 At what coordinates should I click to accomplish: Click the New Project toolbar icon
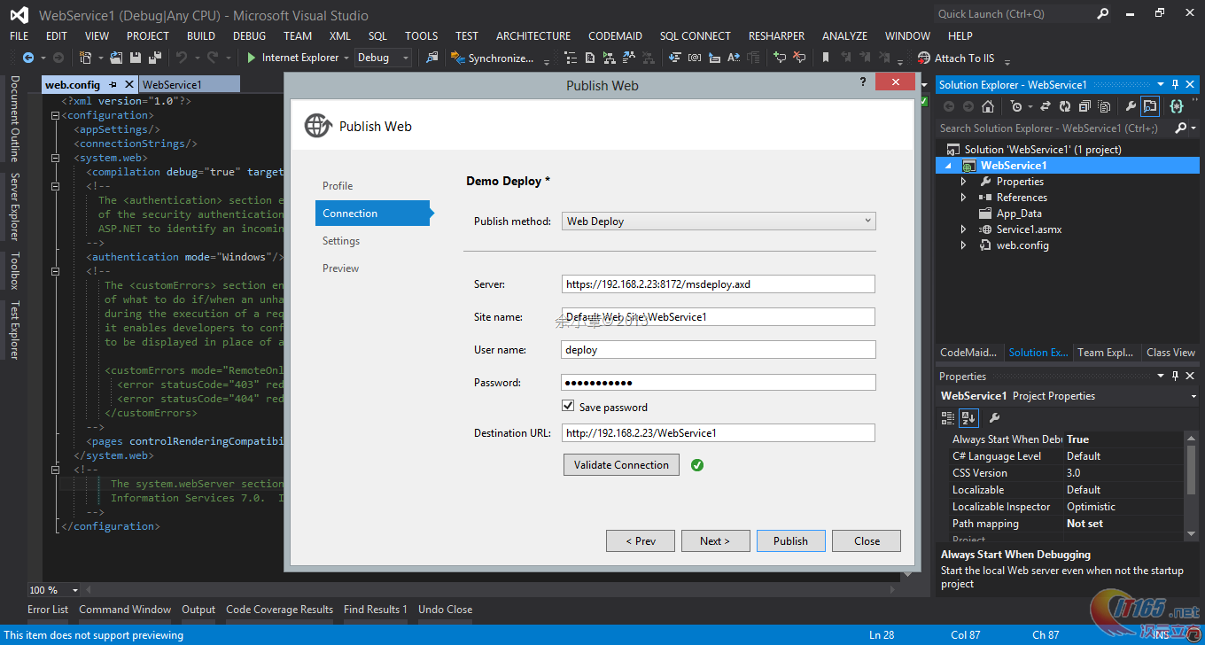tap(86, 58)
